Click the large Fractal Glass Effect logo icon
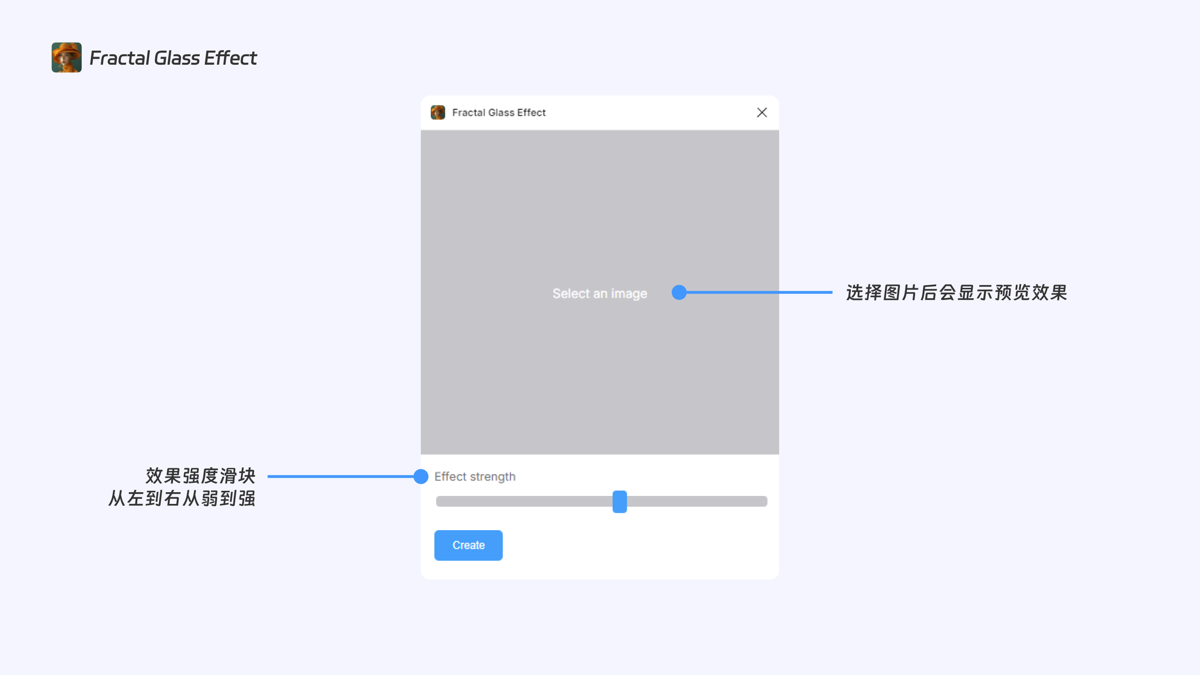 coord(67,58)
